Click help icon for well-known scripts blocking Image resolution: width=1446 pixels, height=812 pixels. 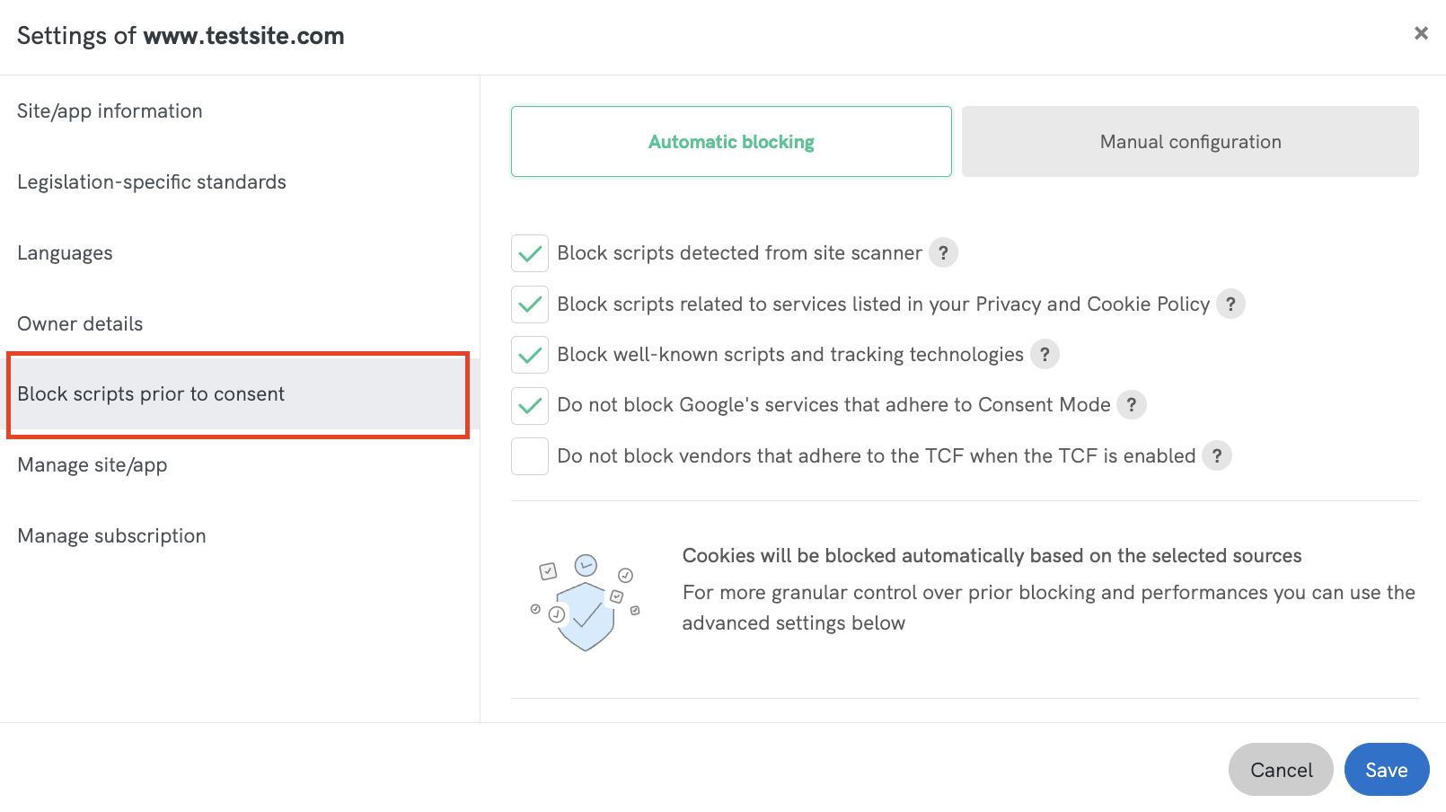[x=1045, y=354]
